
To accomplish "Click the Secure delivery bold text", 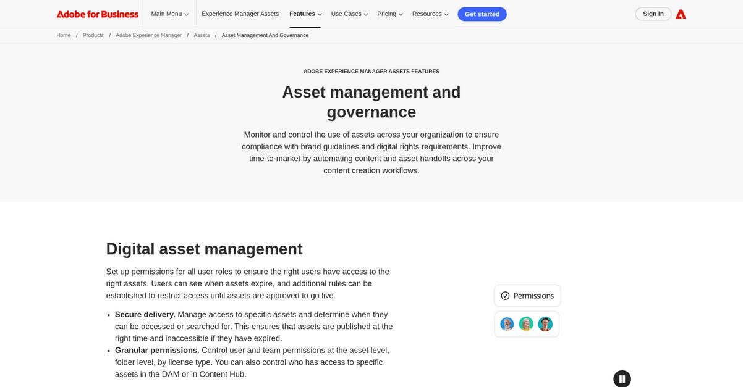I will point(145,314).
